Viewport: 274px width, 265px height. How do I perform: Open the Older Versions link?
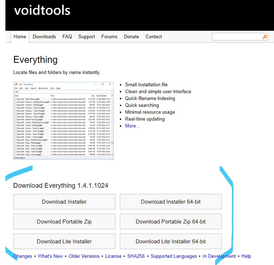point(84,256)
